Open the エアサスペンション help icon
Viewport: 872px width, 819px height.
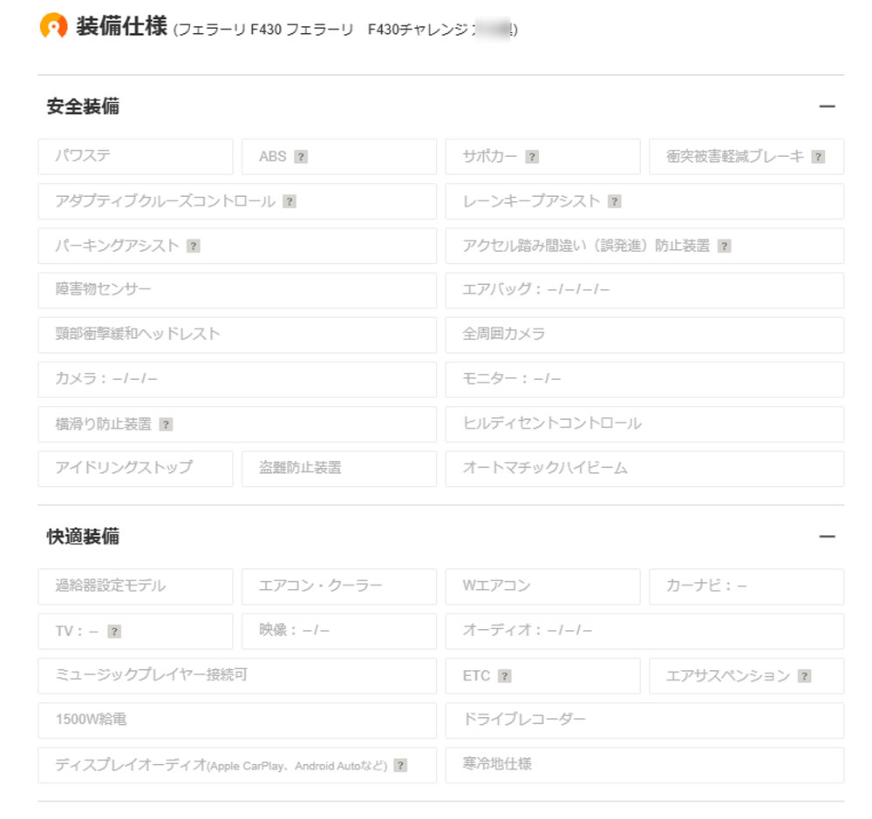point(804,677)
